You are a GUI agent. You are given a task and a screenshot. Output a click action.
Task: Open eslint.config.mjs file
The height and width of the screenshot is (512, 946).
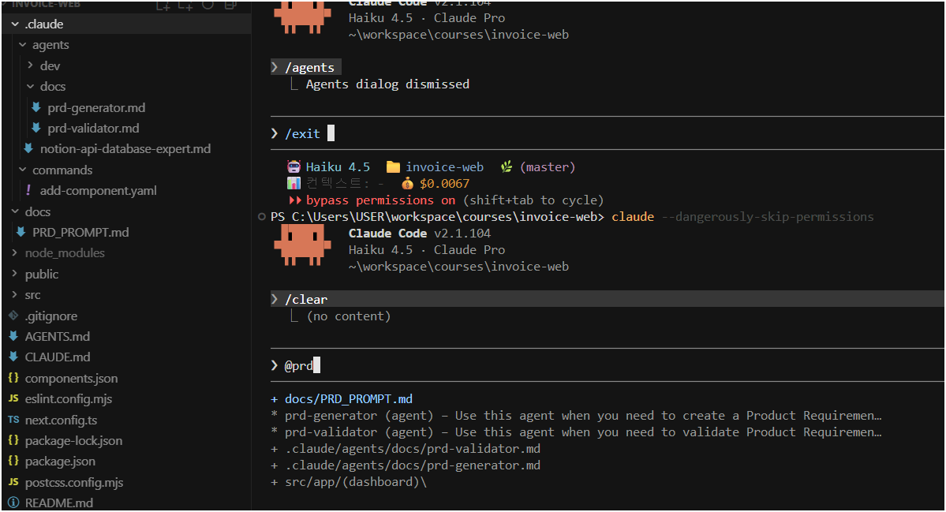click(69, 398)
